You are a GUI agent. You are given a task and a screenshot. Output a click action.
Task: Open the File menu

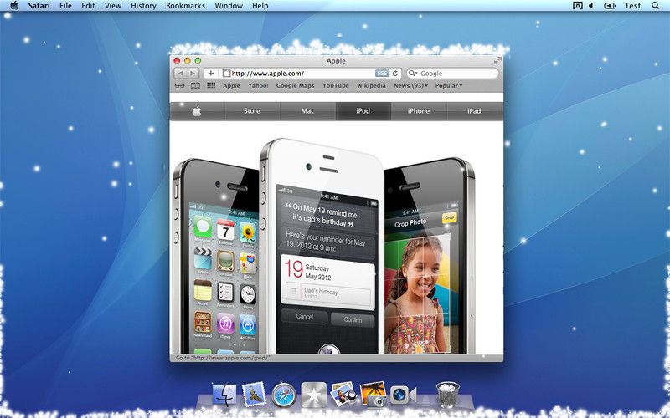pyautogui.click(x=65, y=6)
